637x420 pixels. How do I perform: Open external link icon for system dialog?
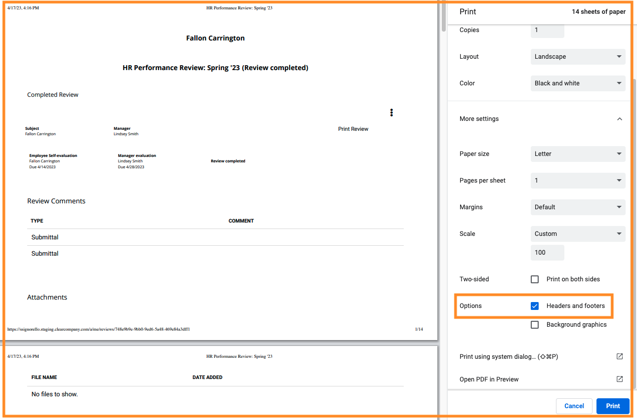pos(619,356)
